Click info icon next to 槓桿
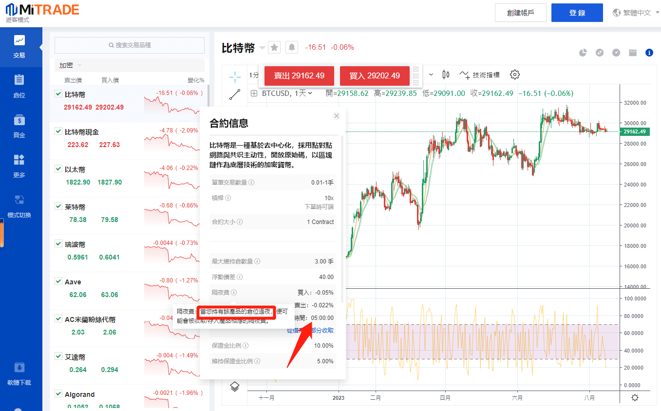 (x=228, y=198)
